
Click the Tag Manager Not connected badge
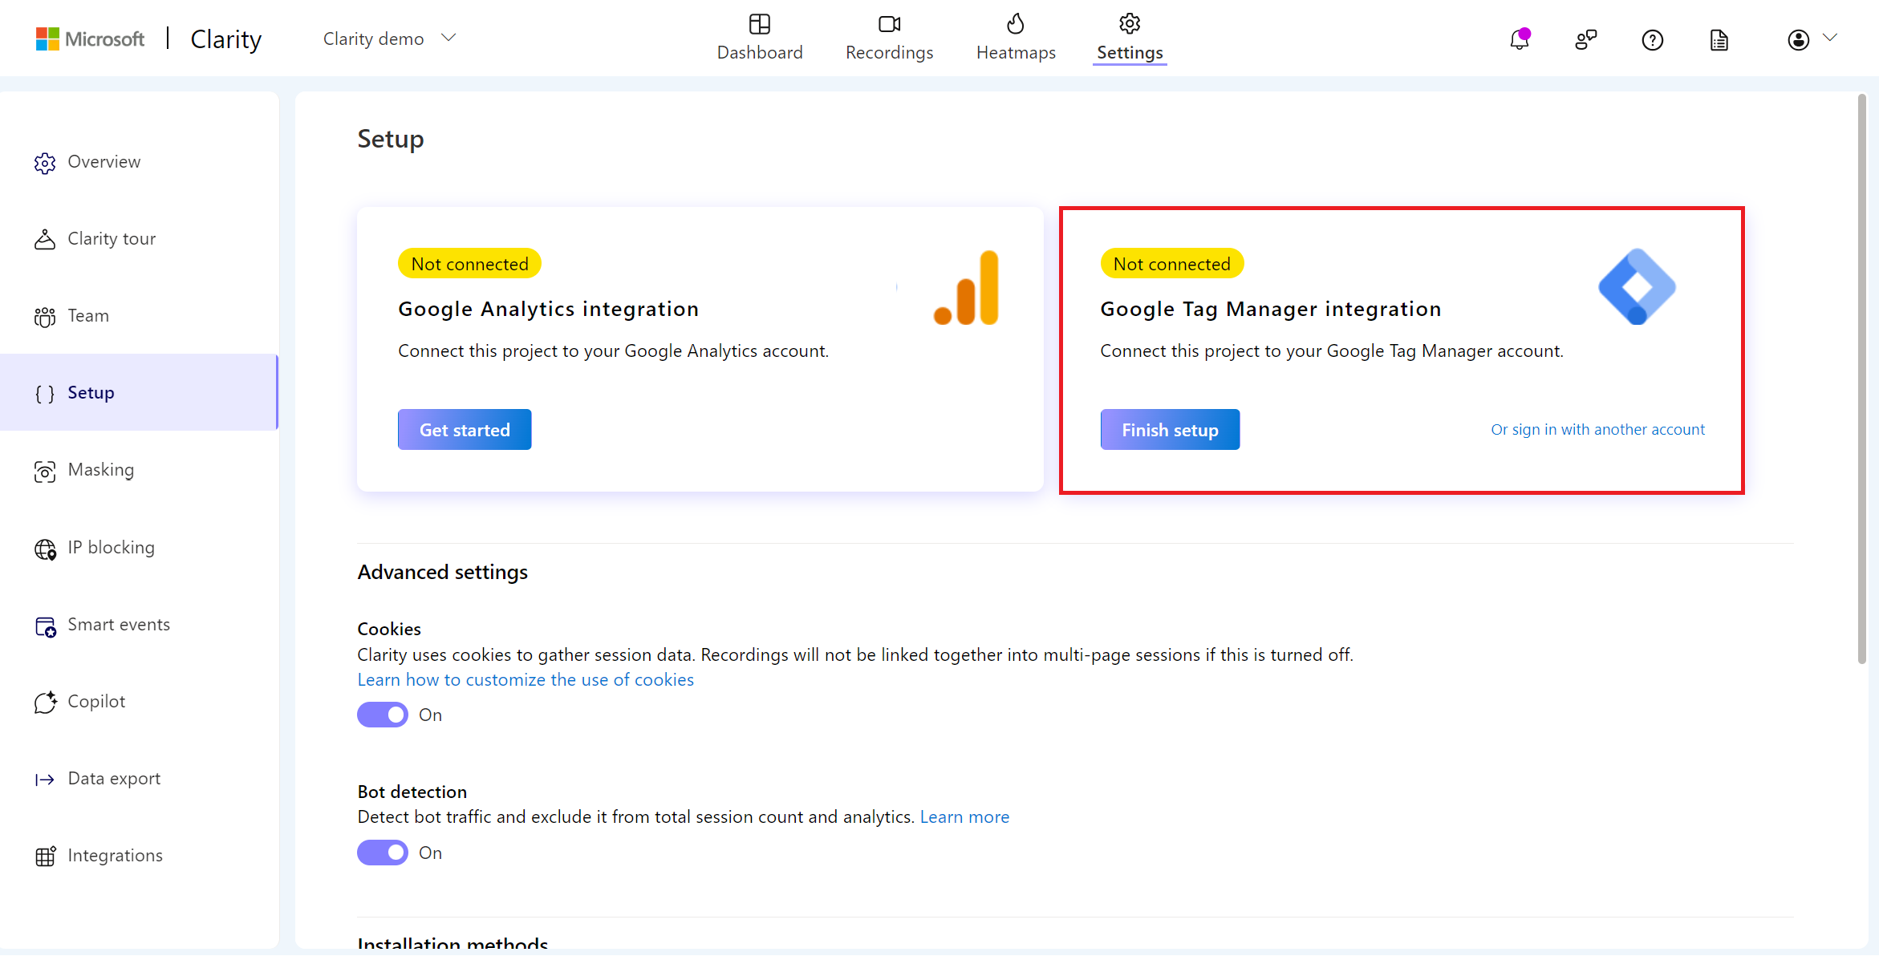click(x=1171, y=264)
